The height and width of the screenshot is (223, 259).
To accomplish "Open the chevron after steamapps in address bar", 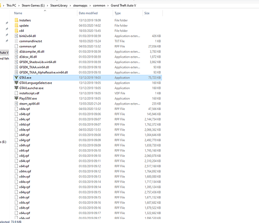I will pos(90,6).
